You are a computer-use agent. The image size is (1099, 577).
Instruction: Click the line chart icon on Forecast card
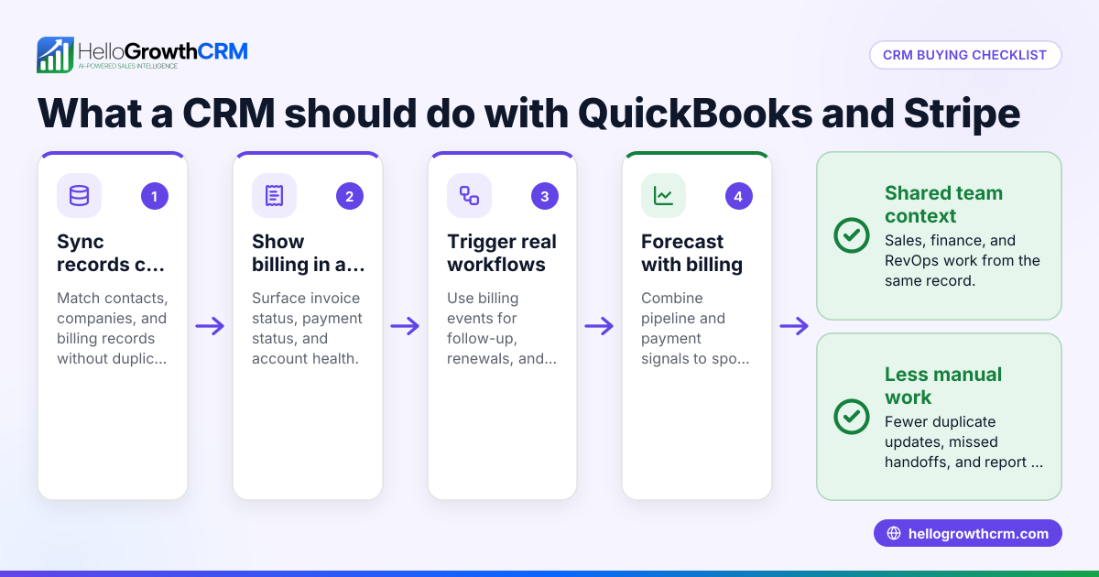tap(663, 195)
